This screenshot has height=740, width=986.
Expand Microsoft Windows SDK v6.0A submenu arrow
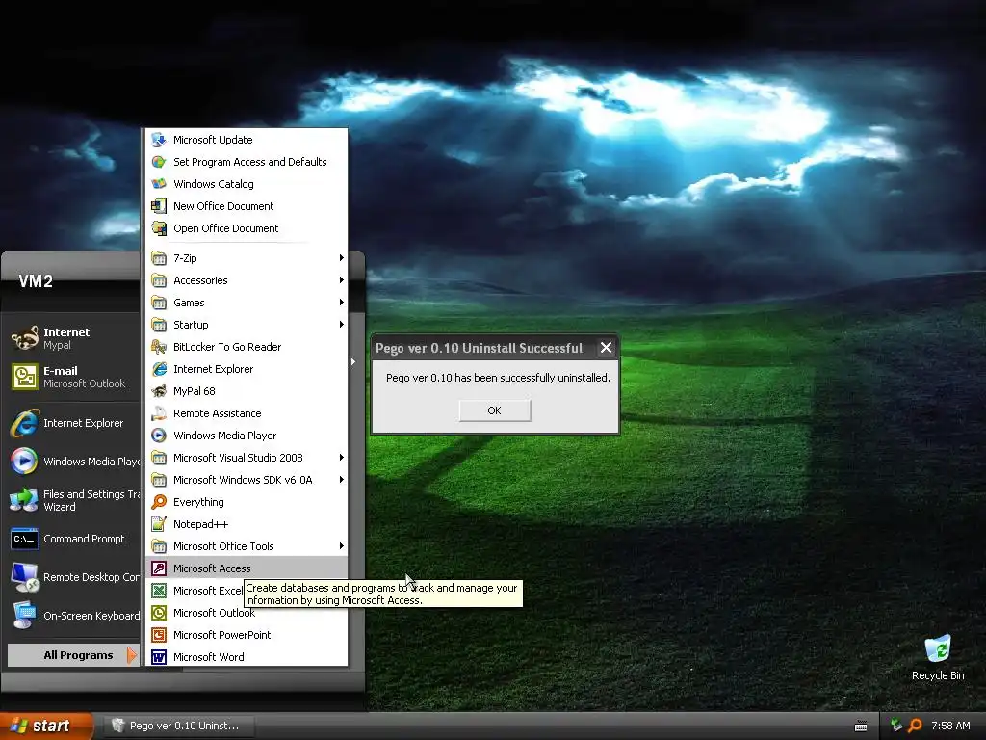click(341, 480)
